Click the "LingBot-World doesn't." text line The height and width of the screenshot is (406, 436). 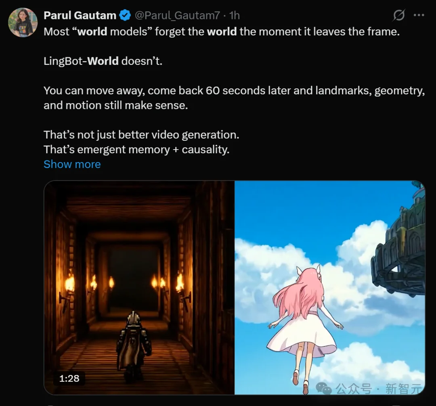[x=103, y=61]
